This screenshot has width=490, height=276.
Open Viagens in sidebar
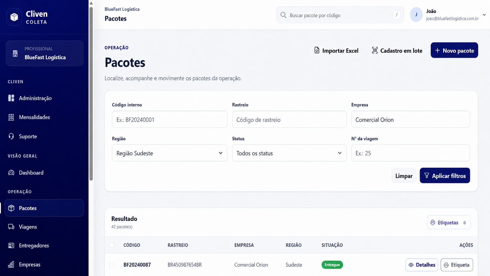44,227
